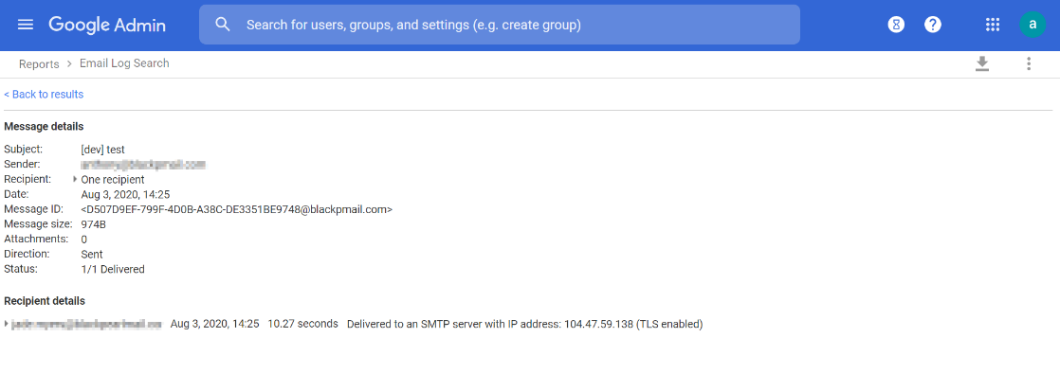Open the account avatar menu
Image resolution: width=1060 pixels, height=391 pixels.
[x=1033, y=25]
